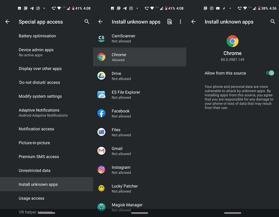Open Picture-in-picture

click(46, 143)
